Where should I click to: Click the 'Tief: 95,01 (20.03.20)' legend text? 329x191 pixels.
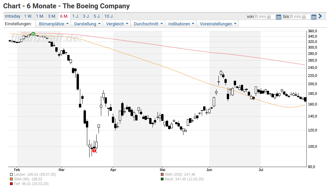pyautogui.click(x=31, y=184)
